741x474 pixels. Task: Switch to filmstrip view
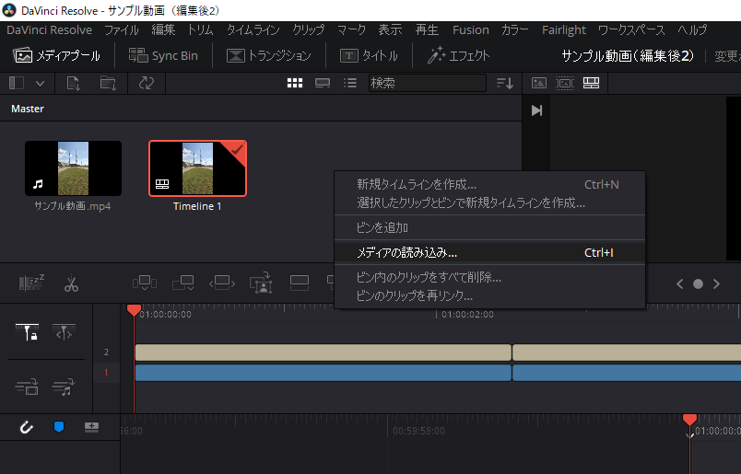(x=323, y=83)
